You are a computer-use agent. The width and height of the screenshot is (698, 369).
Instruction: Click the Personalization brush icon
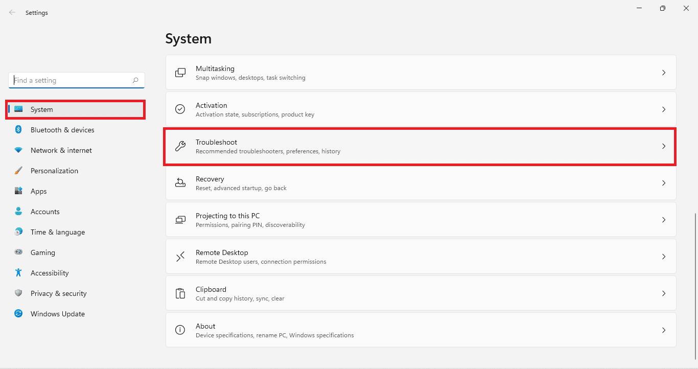[x=18, y=171]
